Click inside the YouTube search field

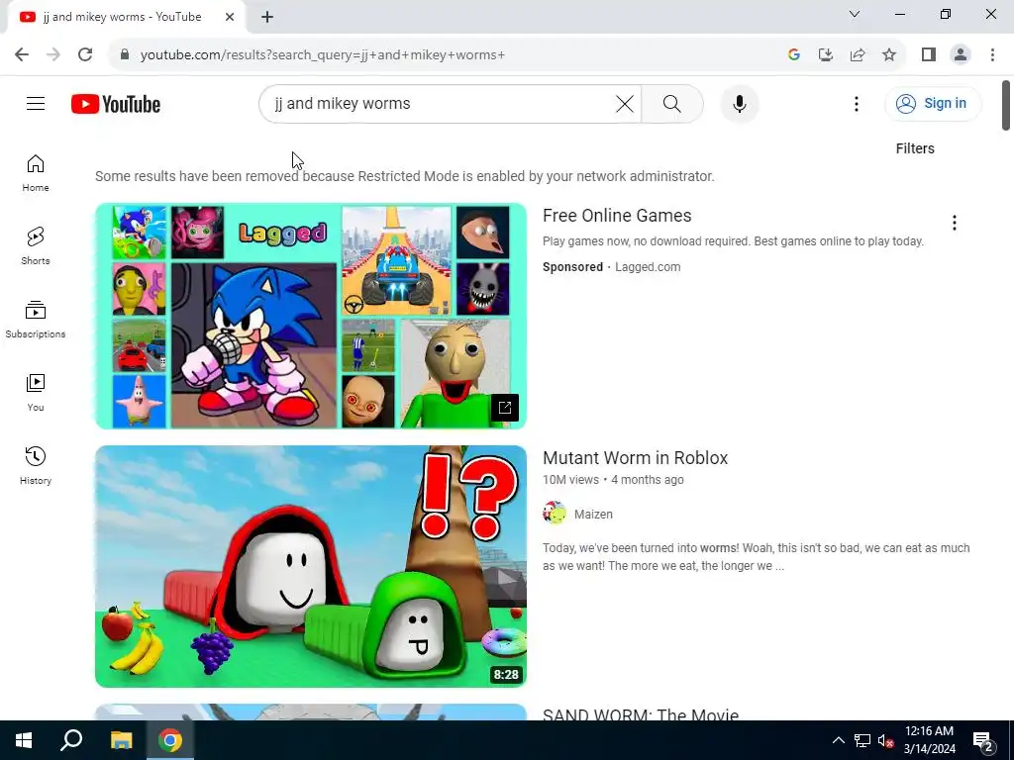(443, 103)
